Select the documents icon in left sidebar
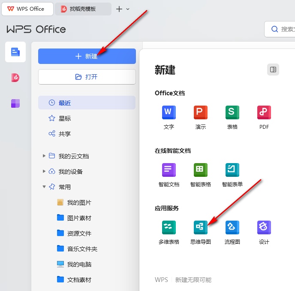Image resolution: width=295 pixels, height=291 pixels. point(15,52)
